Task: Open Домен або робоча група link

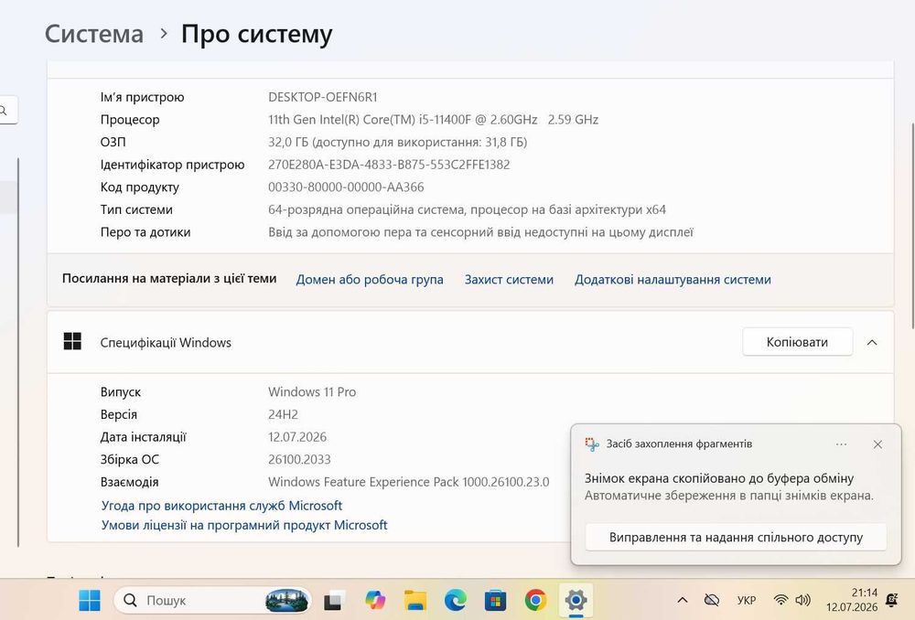Action: [370, 280]
